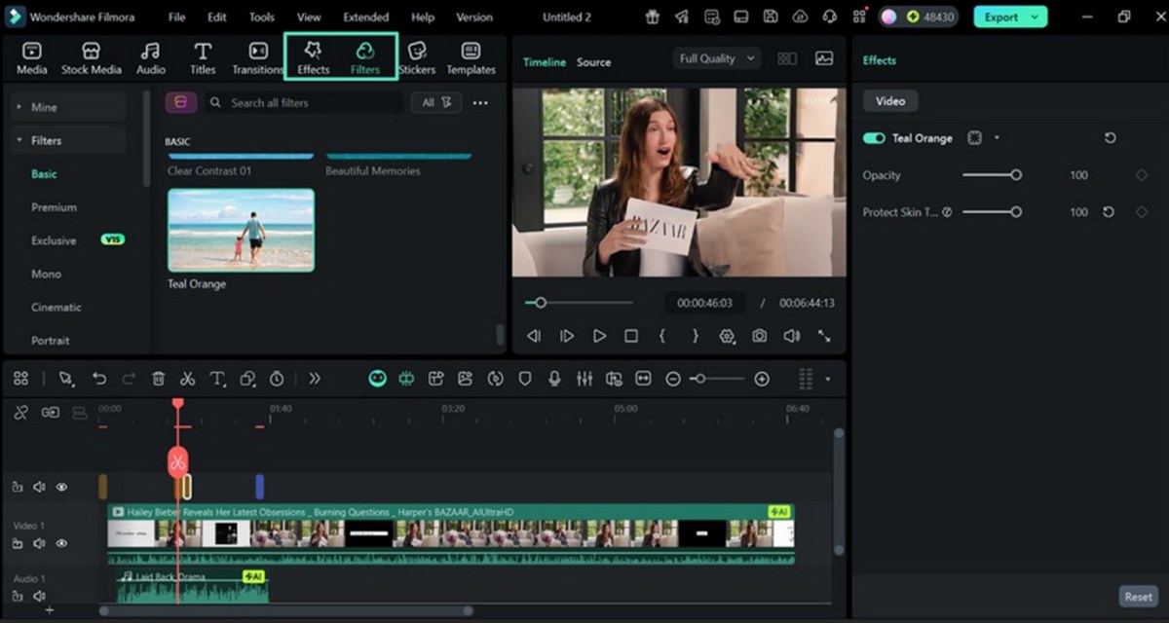1169x623 pixels.
Task: Click the Split scissors icon in timeline toolbar
Action: [x=187, y=380]
